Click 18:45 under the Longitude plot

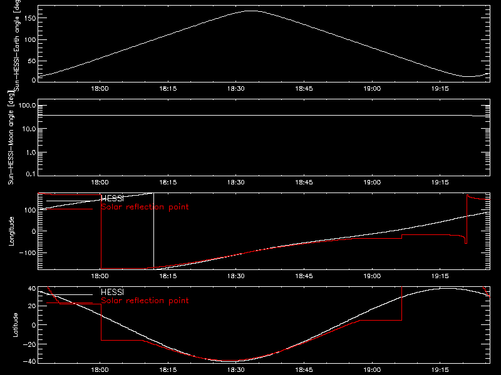304,276
